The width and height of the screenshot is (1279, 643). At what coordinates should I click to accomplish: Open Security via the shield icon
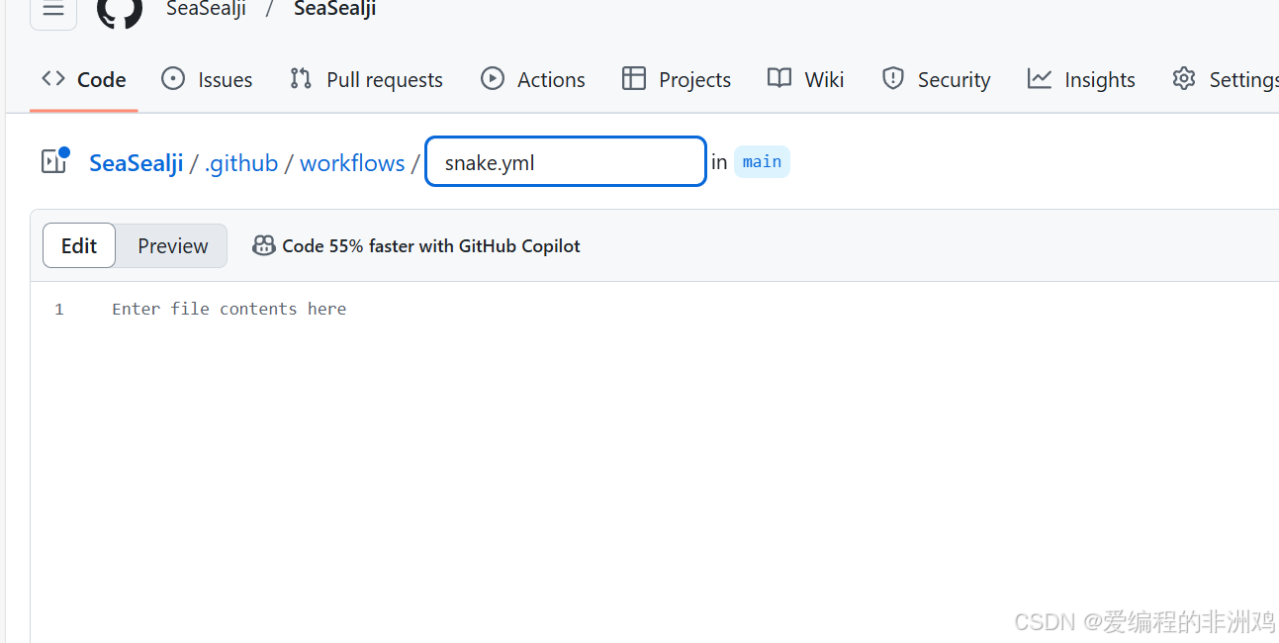click(x=893, y=78)
